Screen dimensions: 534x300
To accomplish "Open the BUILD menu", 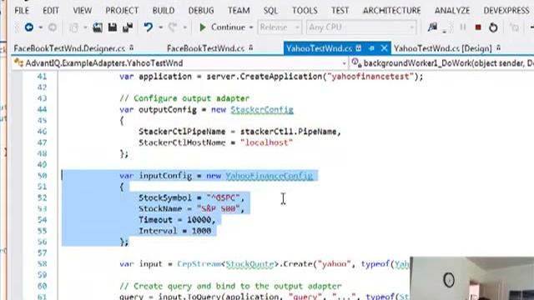I will point(164,11).
